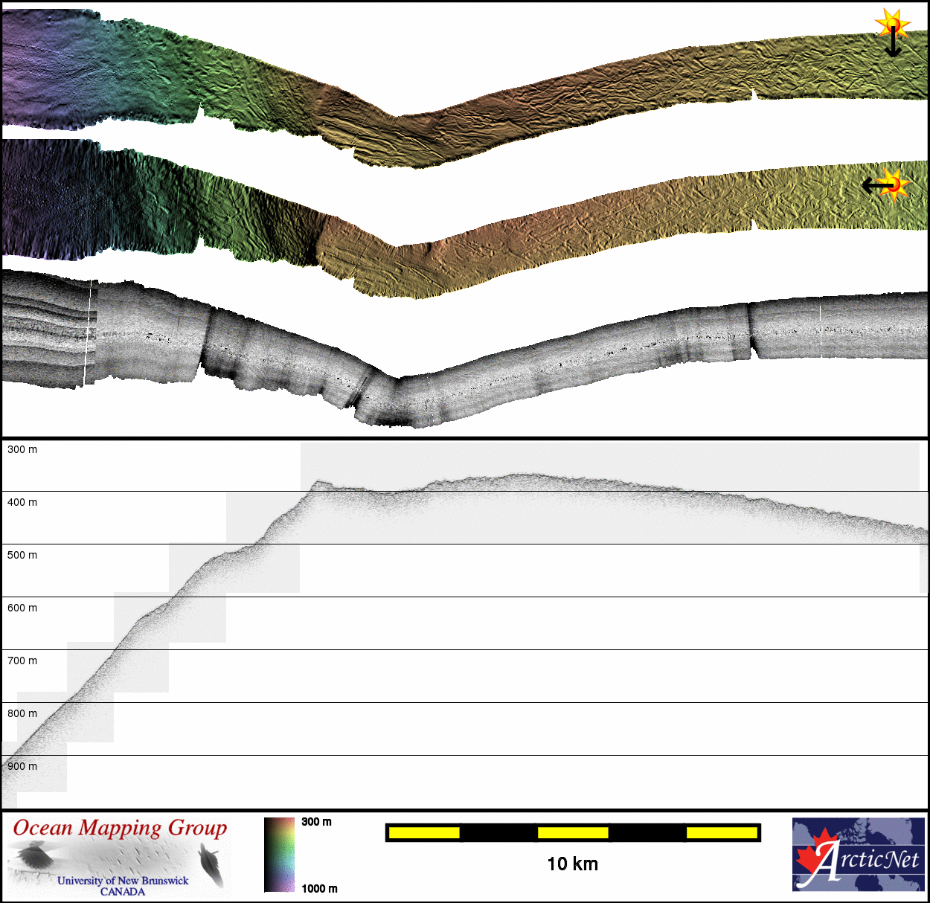
Task: Click the 500 m depth axis label
Action: (x=22, y=556)
